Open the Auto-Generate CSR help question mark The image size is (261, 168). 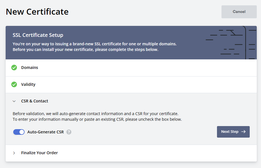69,132
